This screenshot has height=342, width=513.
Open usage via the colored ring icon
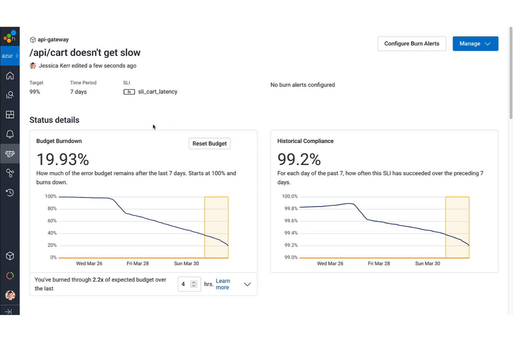pyautogui.click(x=10, y=275)
